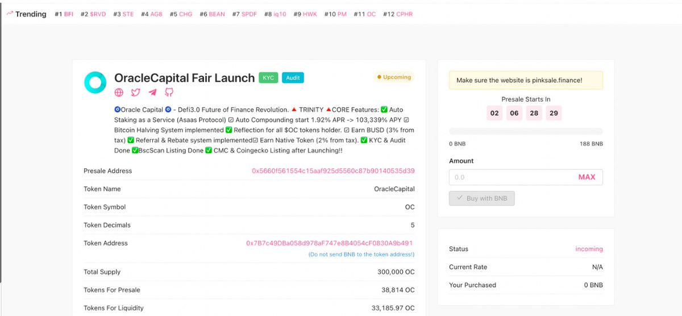Open trending token #8 iq10
682x316 pixels.
point(275,14)
